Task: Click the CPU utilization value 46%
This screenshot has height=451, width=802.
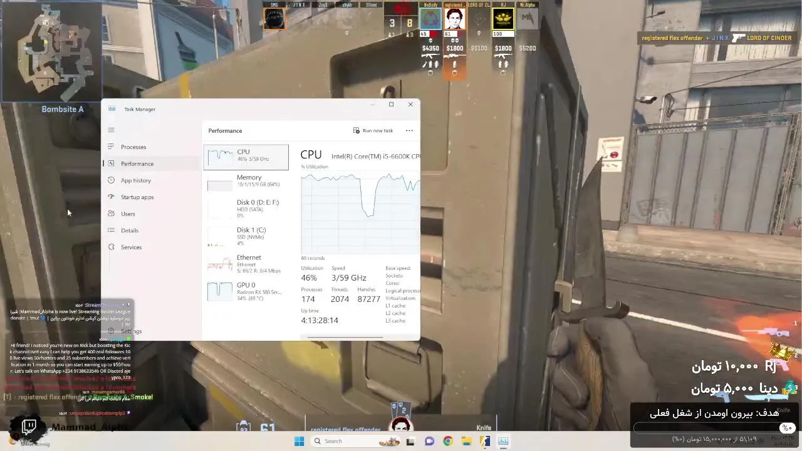Action: tap(309, 277)
